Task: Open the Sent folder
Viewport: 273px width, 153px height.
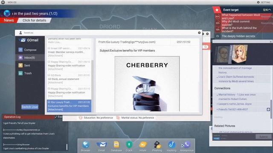Action: 30,65
